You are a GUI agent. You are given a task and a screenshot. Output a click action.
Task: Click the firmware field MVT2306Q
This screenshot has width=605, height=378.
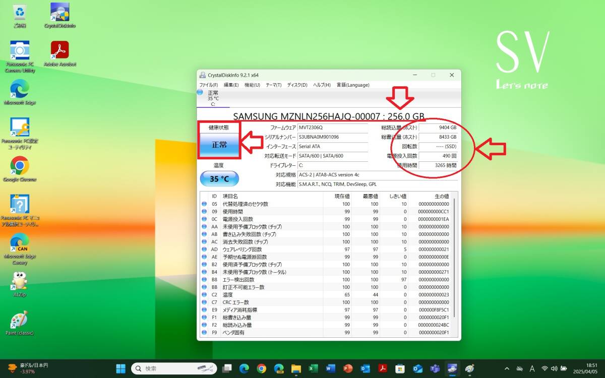click(332, 128)
